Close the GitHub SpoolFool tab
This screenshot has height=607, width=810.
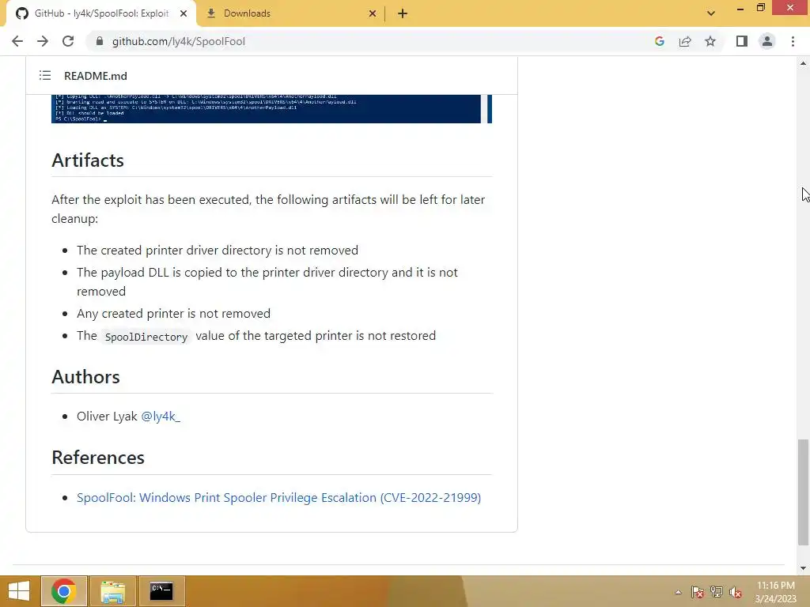pos(184,13)
